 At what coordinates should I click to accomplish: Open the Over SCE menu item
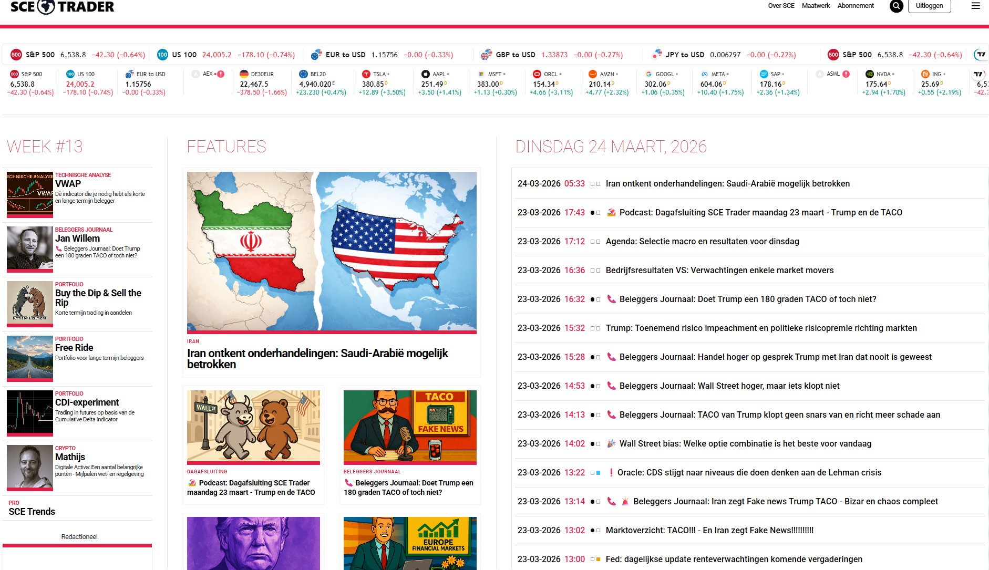pos(781,6)
